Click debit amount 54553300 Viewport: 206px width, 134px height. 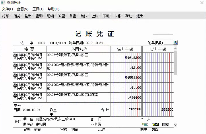tap(133, 78)
